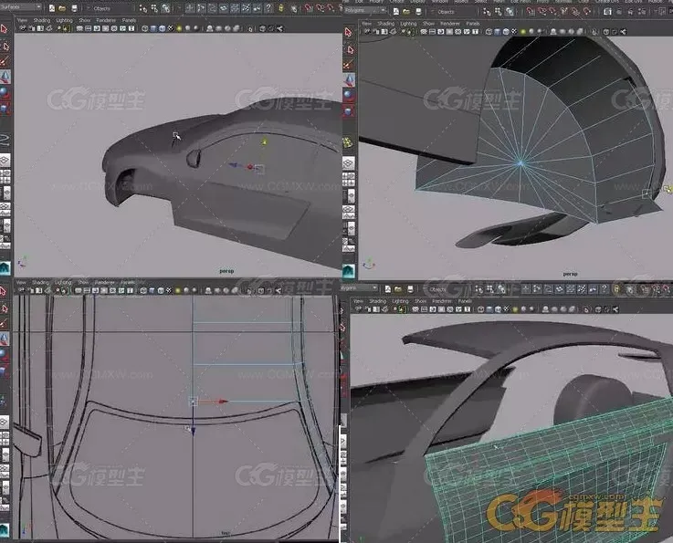Choose Lasso tool in top-right toolbox
The height and width of the screenshot is (543, 673).
tap(350, 50)
